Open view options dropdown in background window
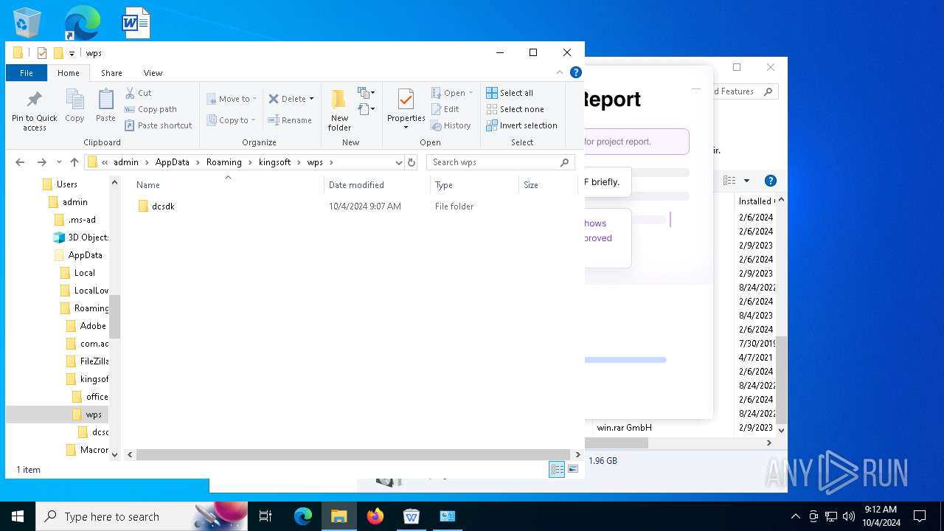944x531 pixels. (x=746, y=181)
